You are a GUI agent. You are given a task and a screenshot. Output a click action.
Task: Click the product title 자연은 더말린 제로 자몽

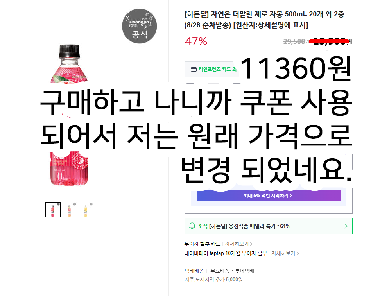click(x=264, y=20)
